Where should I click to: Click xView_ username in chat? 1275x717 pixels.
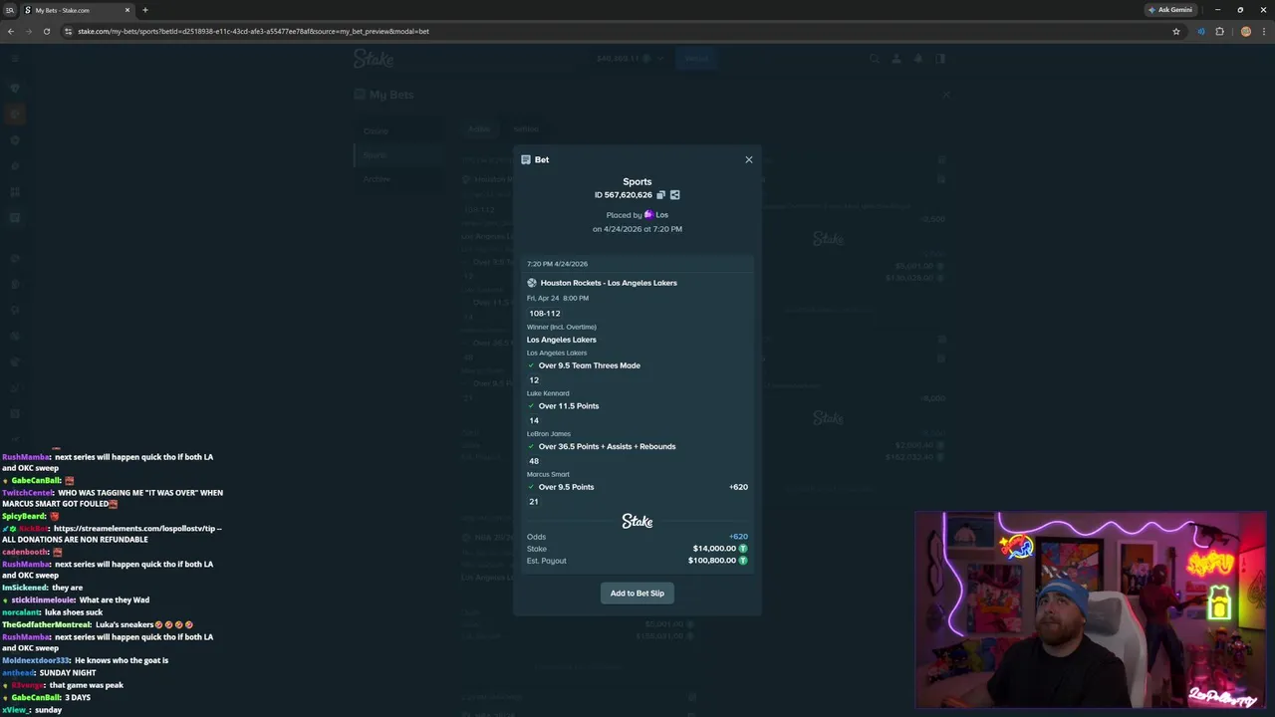click(x=15, y=710)
